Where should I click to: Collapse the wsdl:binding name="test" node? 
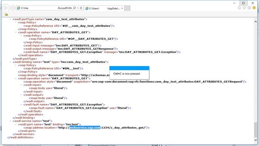[x=11, y=62]
